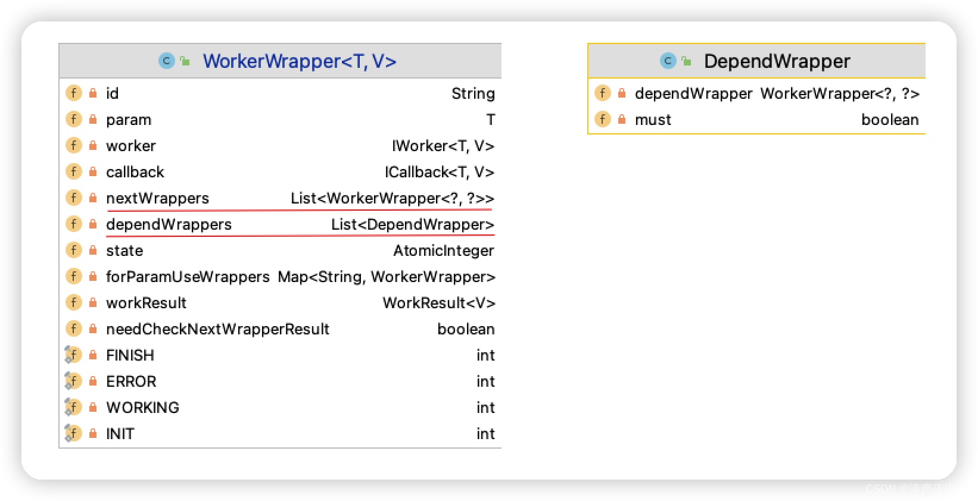The height and width of the screenshot is (501, 978).
Task: Select the field icon beside must
Action: click(602, 120)
